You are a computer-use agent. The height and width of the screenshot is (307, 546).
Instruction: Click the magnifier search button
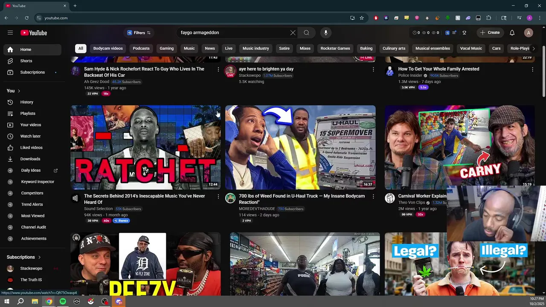[x=306, y=33]
